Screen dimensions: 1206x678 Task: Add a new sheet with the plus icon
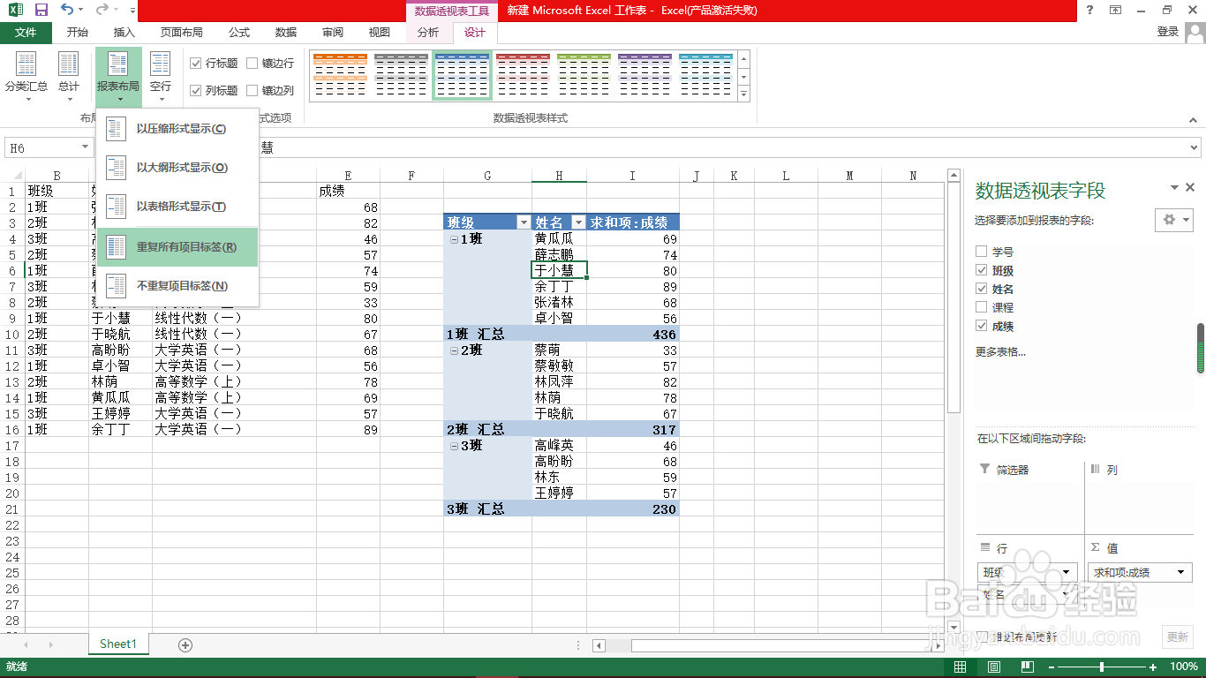[x=185, y=645]
